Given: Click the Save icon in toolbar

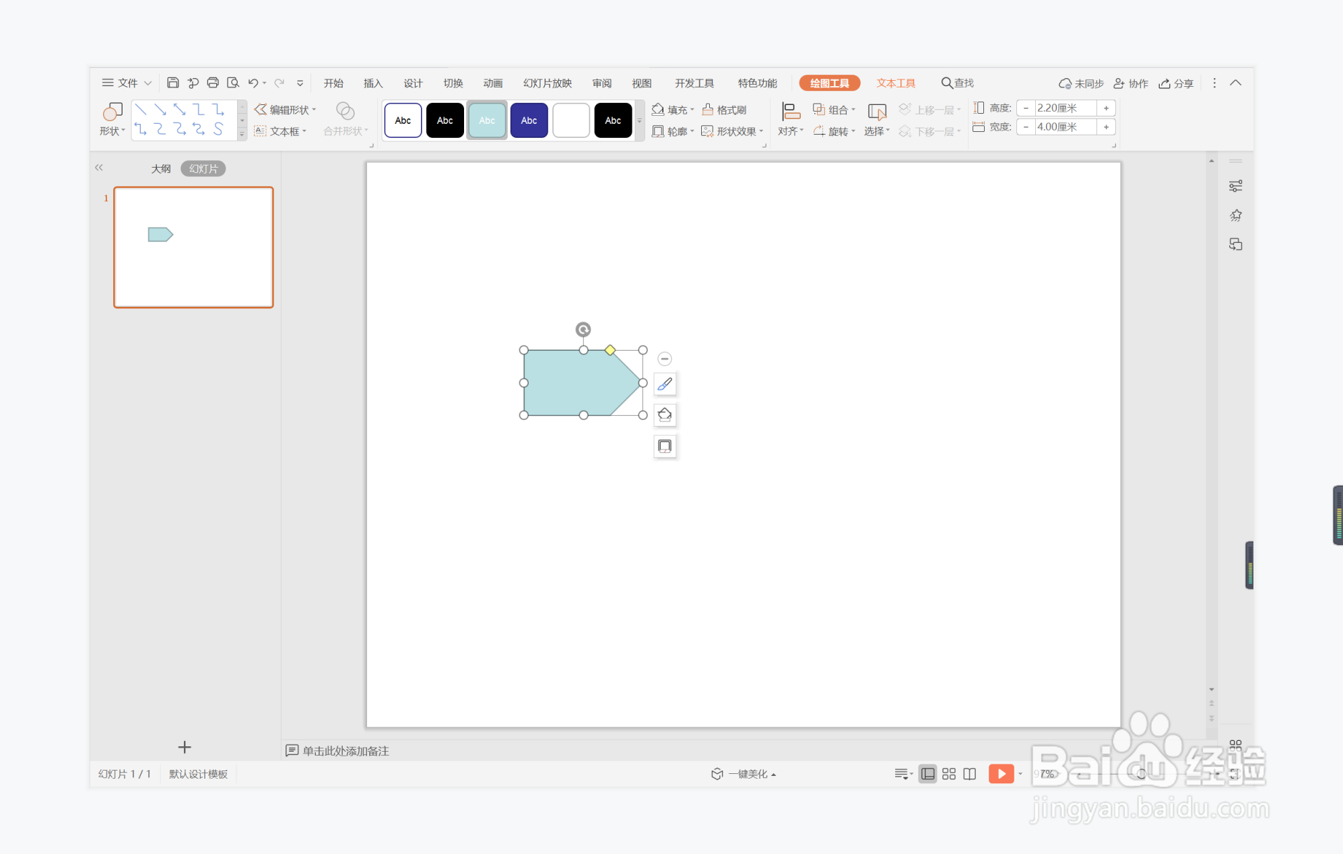Looking at the screenshot, I should pyautogui.click(x=172, y=83).
